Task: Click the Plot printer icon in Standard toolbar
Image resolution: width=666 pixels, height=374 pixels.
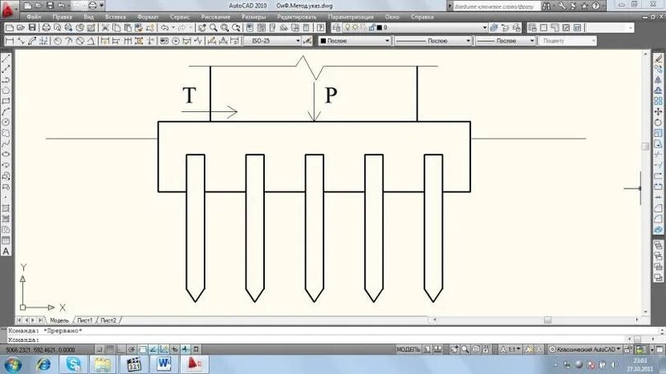Action: click(46, 28)
